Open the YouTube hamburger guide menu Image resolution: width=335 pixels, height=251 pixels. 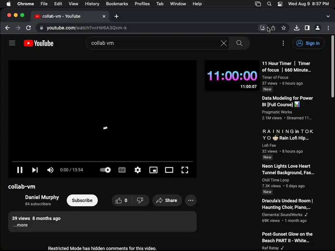point(12,43)
